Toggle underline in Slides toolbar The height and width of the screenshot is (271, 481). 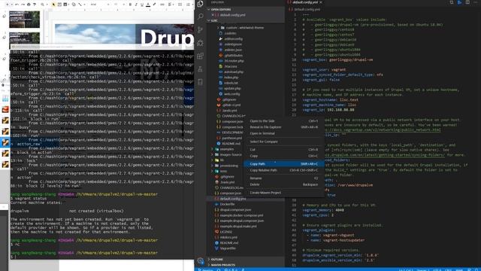click(x=142, y=5)
